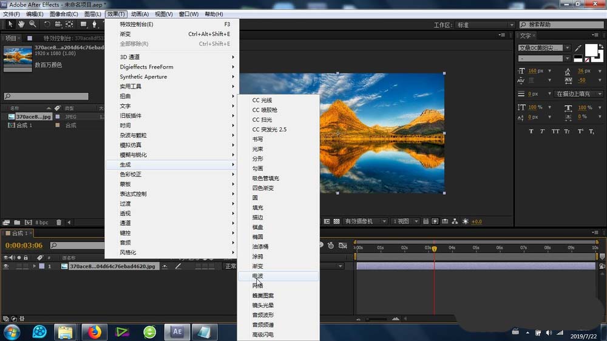This screenshot has width=607, height=341.
Task: Click label color box of 合成 1 in project
Action: (57, 126)
